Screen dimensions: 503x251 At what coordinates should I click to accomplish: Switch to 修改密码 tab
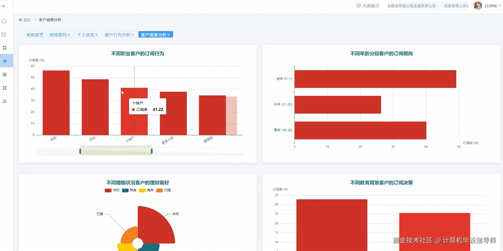[x=58, y=35]
